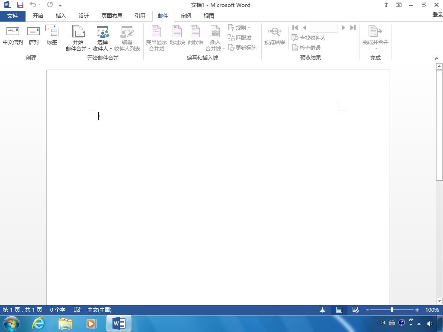Click the vertical scrollbar up arrow
The image size is (443, 332).
pyautogui.click(x=439, y=66)
